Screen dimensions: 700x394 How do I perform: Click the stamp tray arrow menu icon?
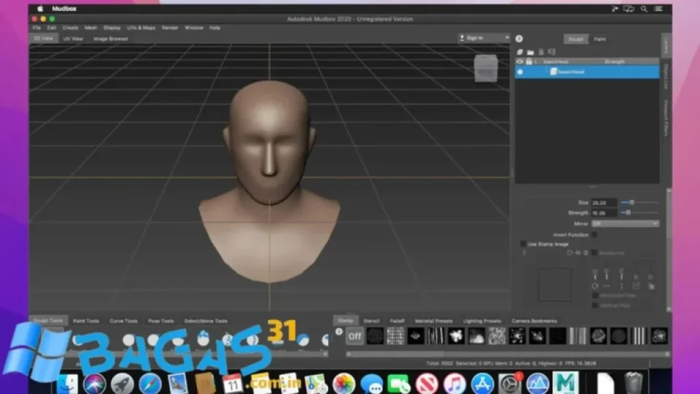pyautogui.click(x=339, y=332)
